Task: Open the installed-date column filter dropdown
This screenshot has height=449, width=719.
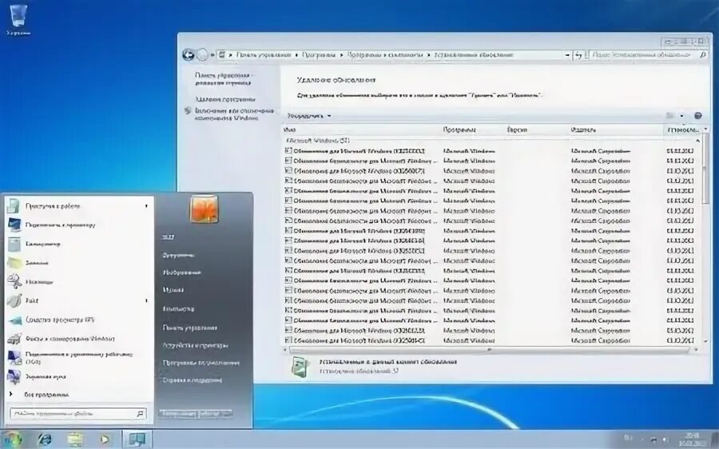Action: [x=705, y=129]
